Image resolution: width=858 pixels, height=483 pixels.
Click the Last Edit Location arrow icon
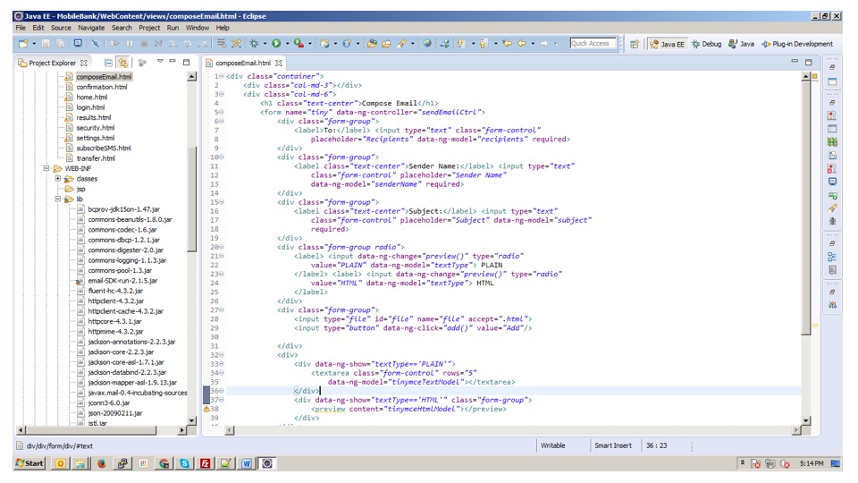[x=507, y=43]
